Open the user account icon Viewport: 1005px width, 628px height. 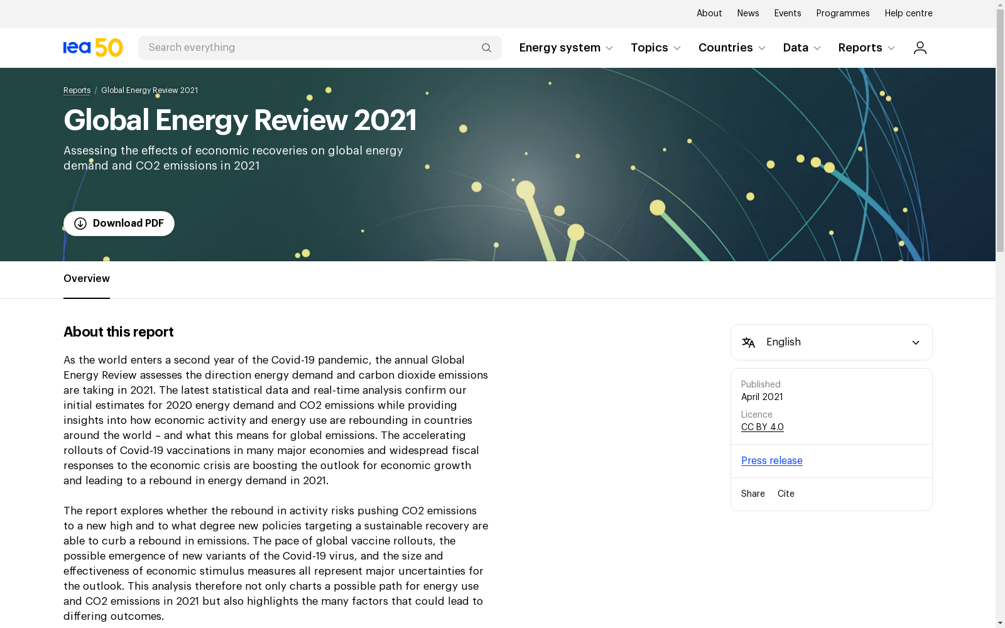pos(920,48)
